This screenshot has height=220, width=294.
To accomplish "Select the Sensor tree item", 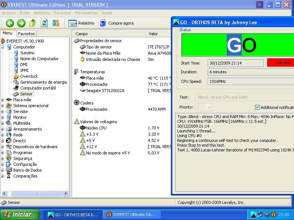I will [26, 94].
